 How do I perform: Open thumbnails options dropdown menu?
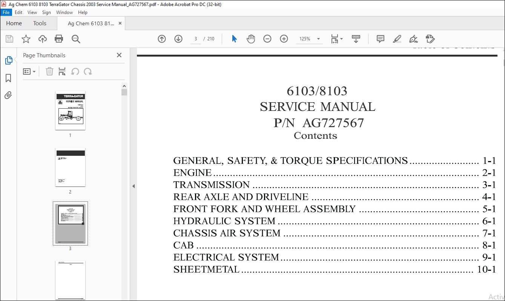coord(29,71)
